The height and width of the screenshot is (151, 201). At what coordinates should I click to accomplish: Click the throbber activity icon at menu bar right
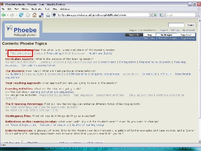click(x=199, y=9)
